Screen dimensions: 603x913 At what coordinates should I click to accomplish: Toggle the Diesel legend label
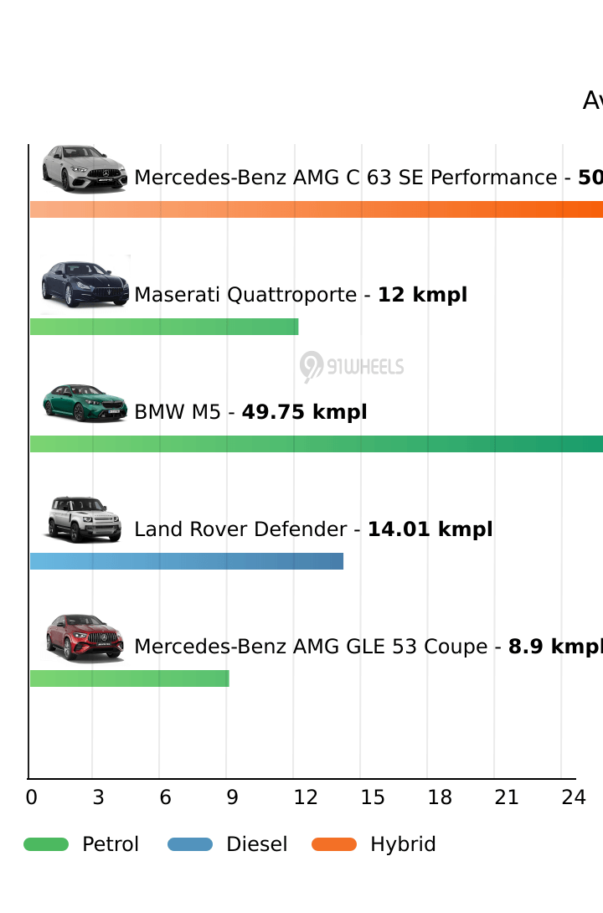click(256, 844)
